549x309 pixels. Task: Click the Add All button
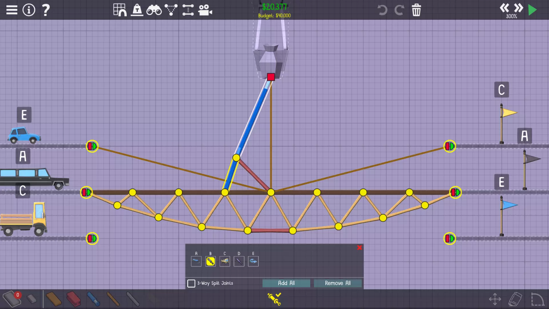286,283
